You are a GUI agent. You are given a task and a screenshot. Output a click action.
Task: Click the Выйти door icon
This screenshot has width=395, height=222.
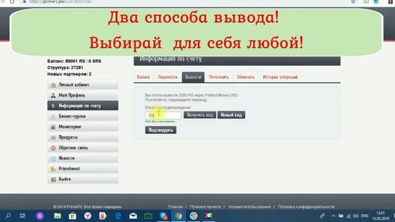(53, 179)
